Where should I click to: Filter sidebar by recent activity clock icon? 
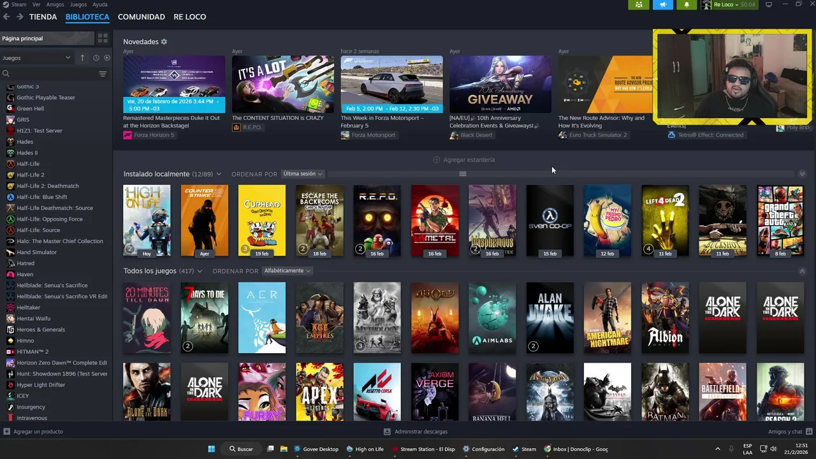coord(96,58)
